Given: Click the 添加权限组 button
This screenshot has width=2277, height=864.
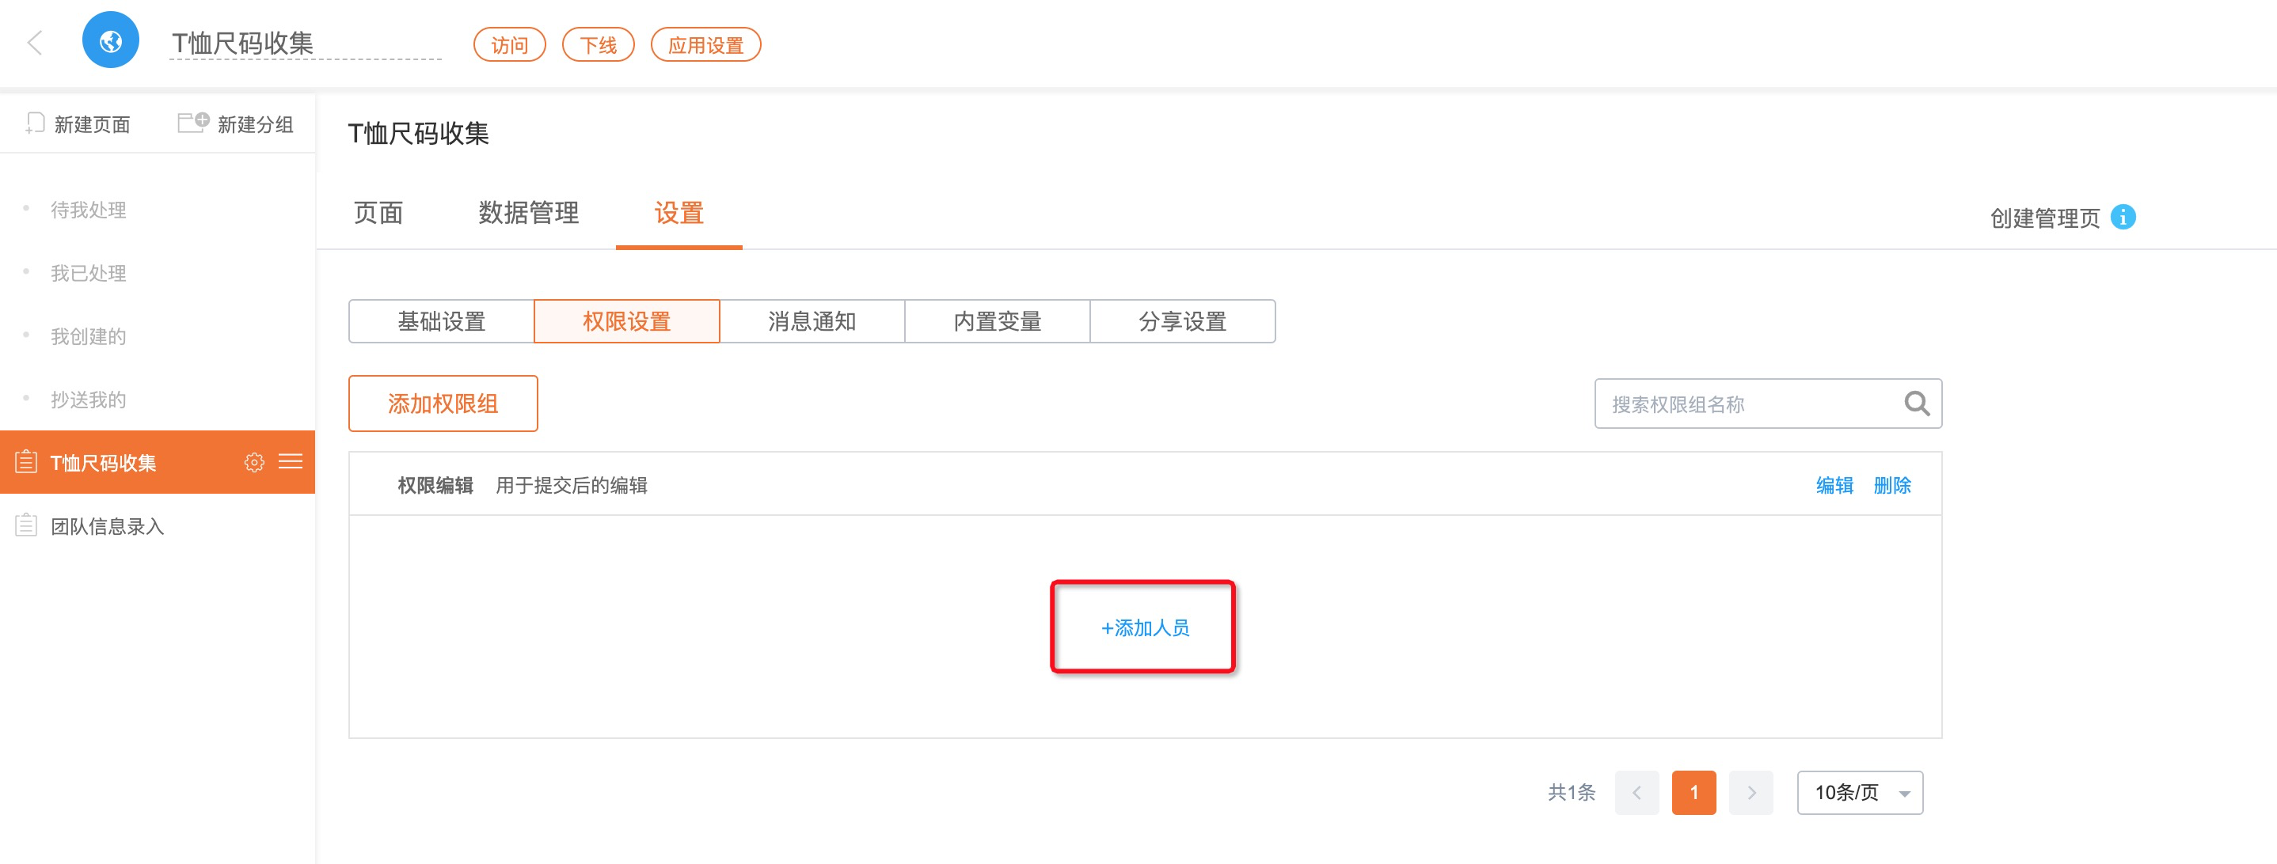Looking at the screenshot, I should click(443, 404).
